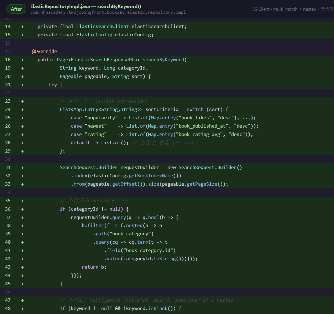
Task: Click the "newest" case string
Action: click(96, 126)
